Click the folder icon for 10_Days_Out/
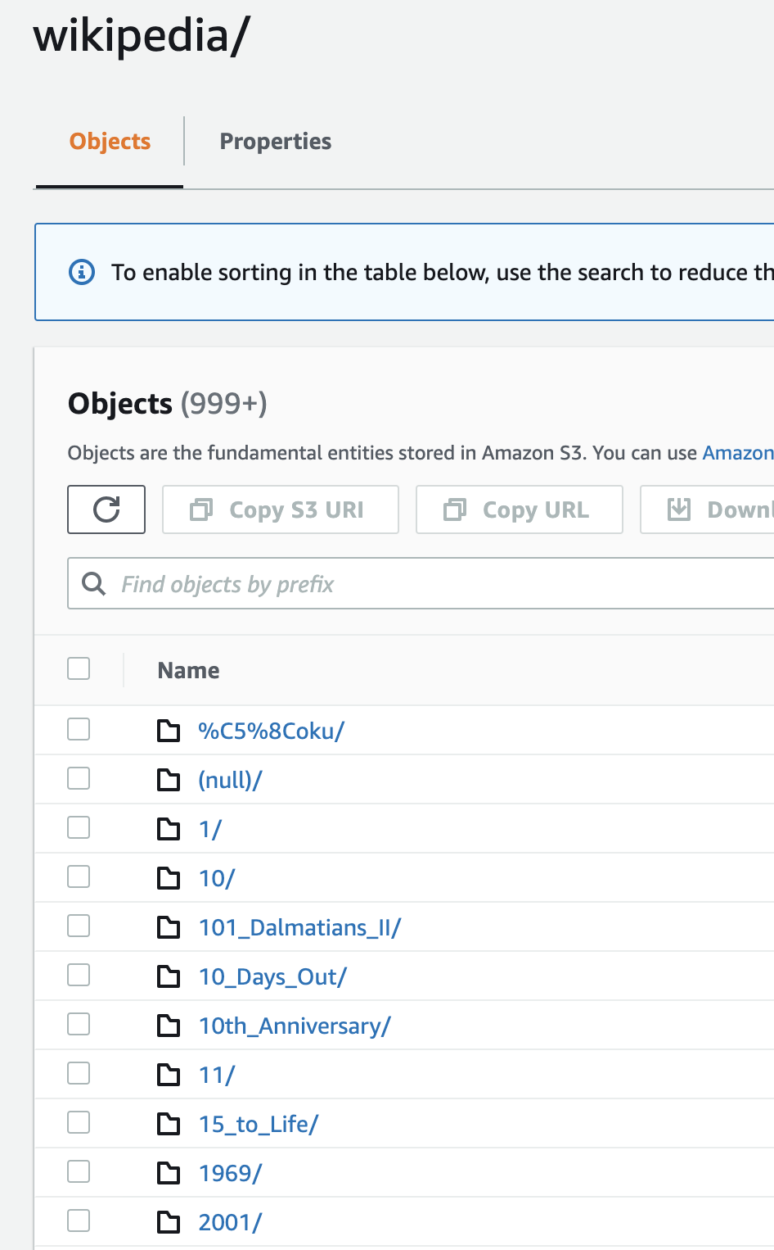 click(x=169, y=976)
